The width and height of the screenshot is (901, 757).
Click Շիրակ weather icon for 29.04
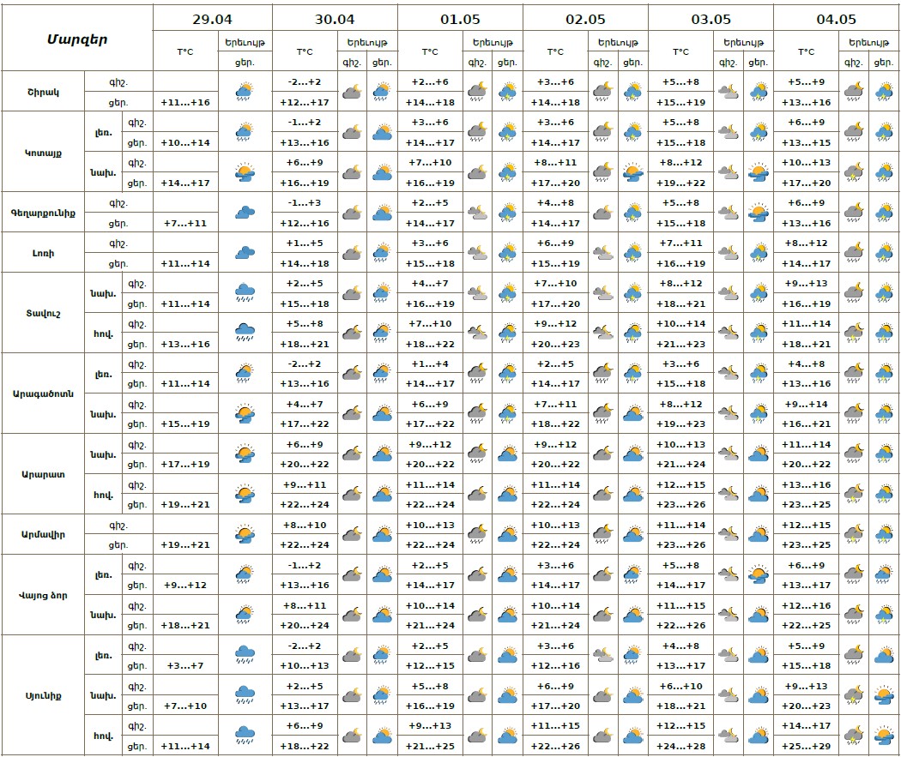[x=245, y=91]
